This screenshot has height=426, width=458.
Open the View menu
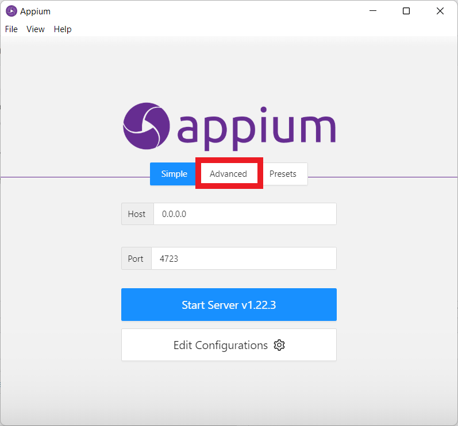(x=36, y=29)
